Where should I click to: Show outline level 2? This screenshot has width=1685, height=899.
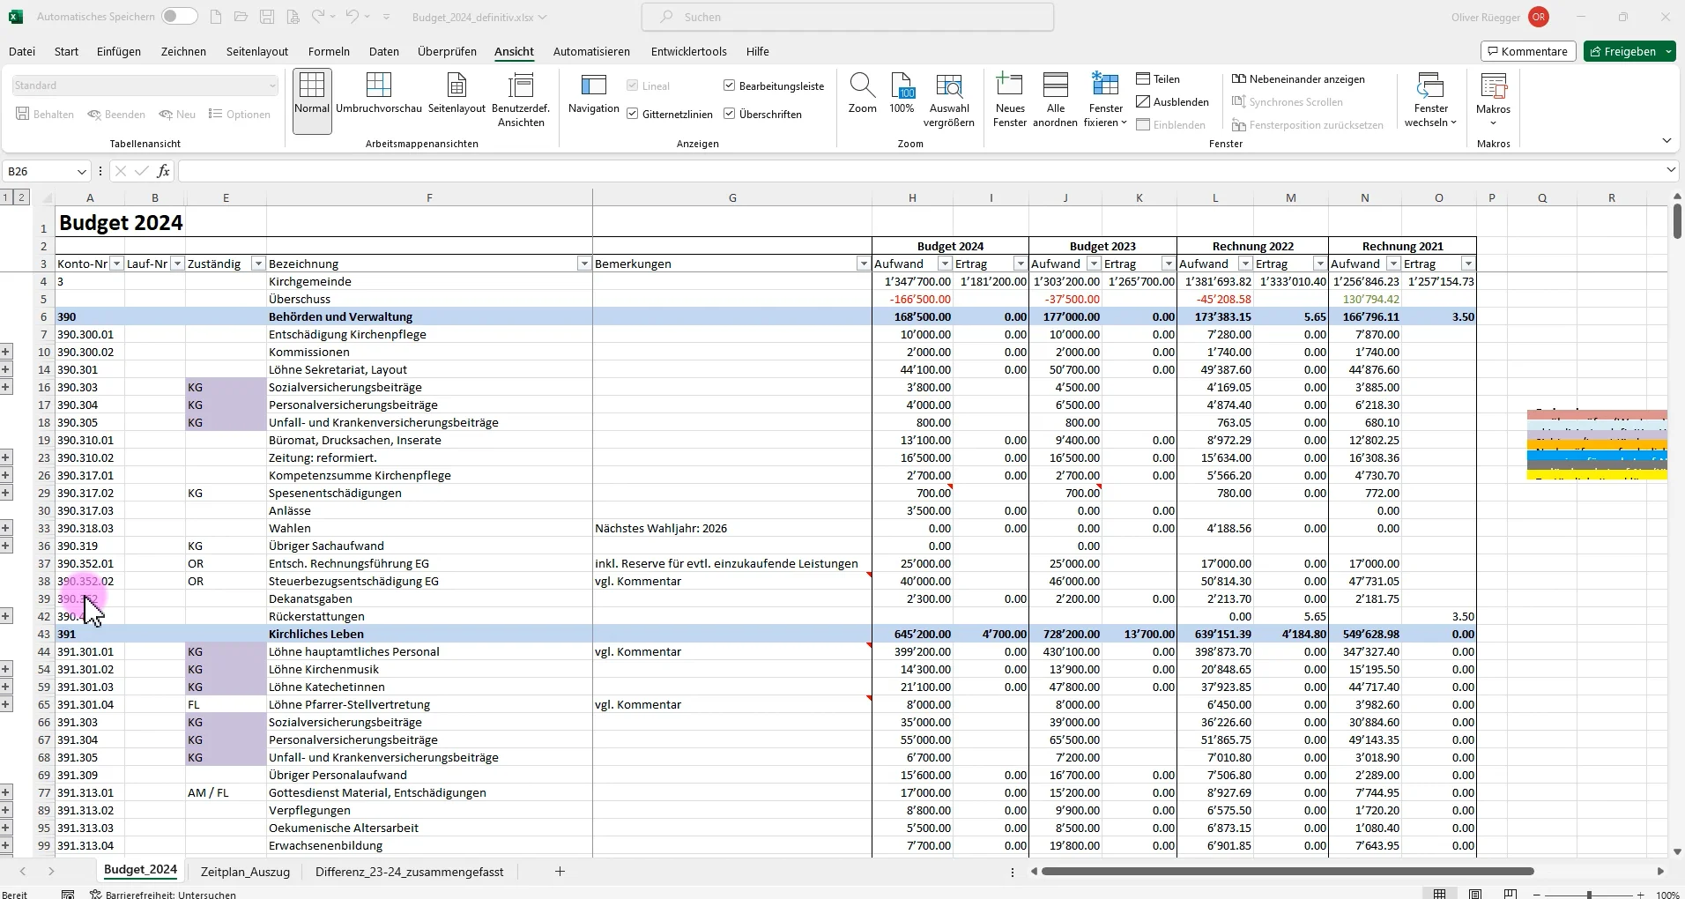[22, 197]
